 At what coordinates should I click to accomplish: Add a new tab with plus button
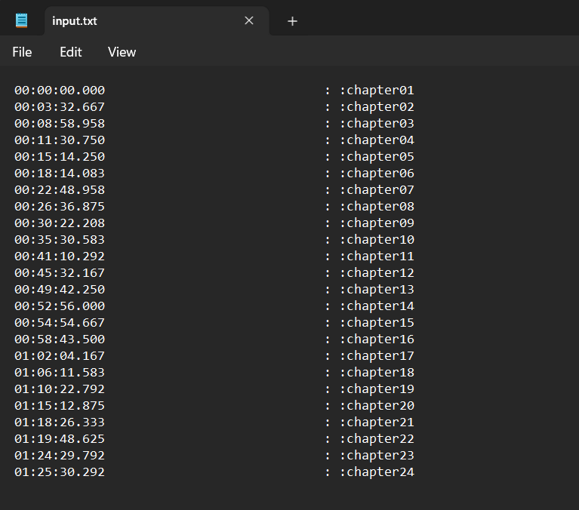(292, 21)
